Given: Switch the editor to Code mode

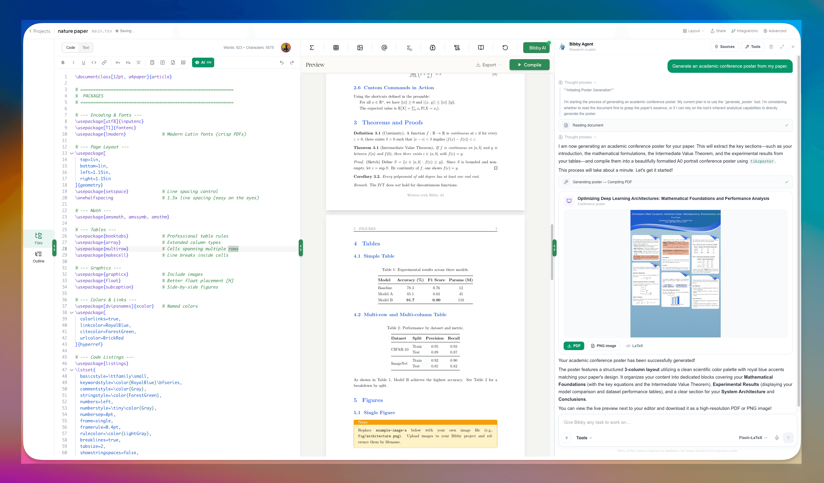Looking at the screenshot, I should 70,48.
